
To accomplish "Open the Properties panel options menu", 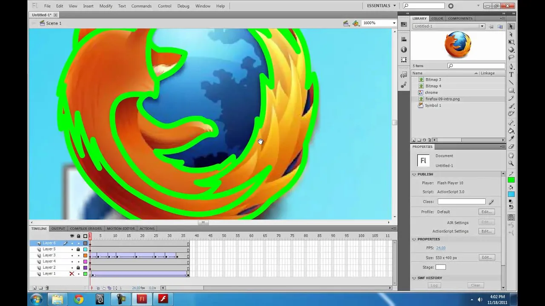I will click(x=503, y=147).
